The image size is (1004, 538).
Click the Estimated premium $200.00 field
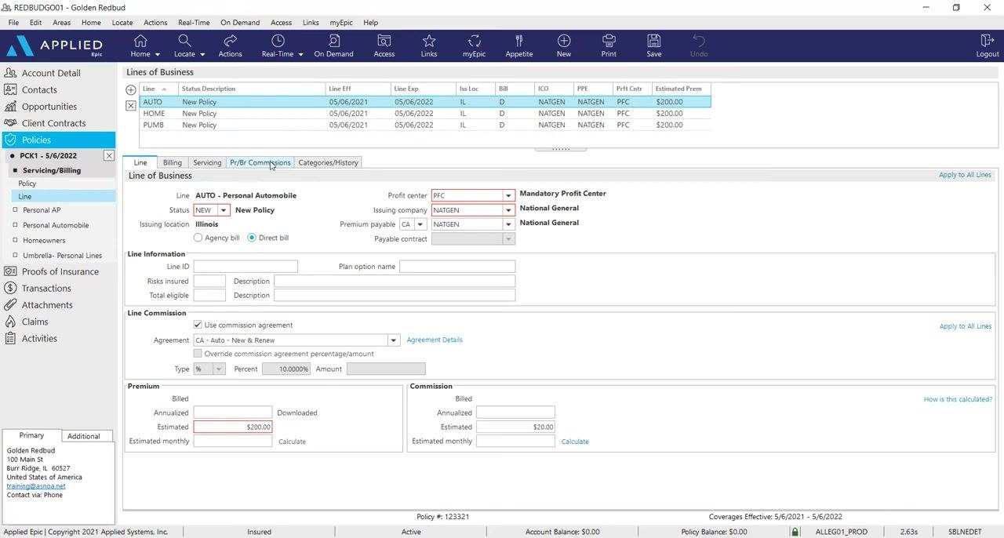(x=233, y=427)
